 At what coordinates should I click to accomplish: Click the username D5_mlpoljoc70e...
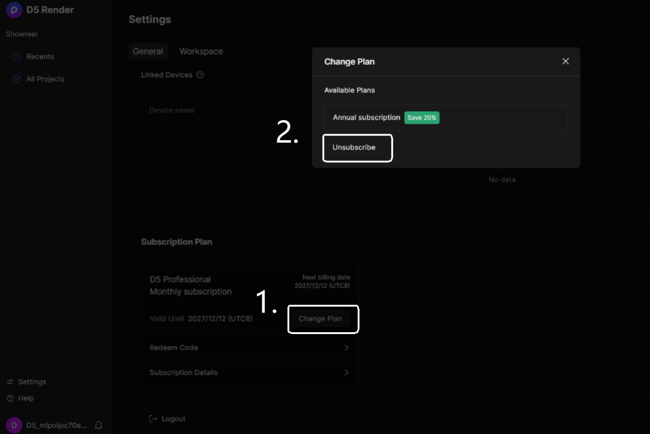[x=56, y=425]
